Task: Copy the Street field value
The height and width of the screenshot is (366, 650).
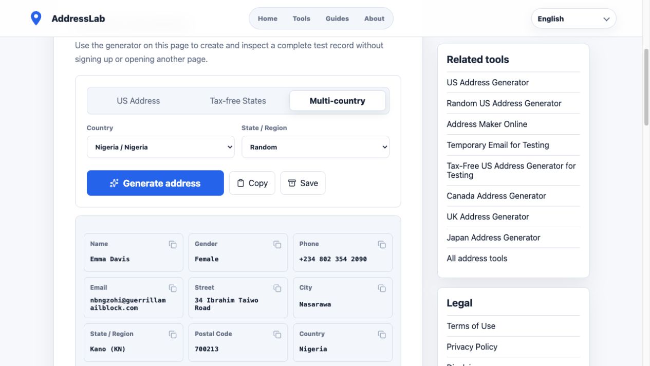Action: pyautogui.click(x=277, y=288)
